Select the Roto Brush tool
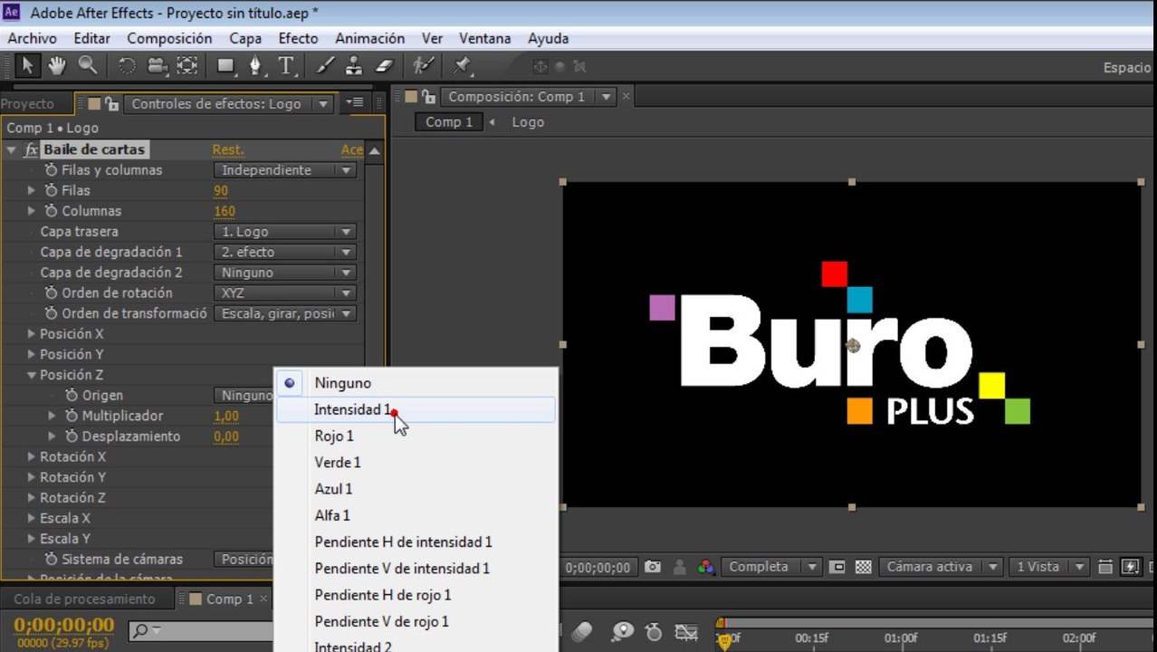 tap(423, 65)
